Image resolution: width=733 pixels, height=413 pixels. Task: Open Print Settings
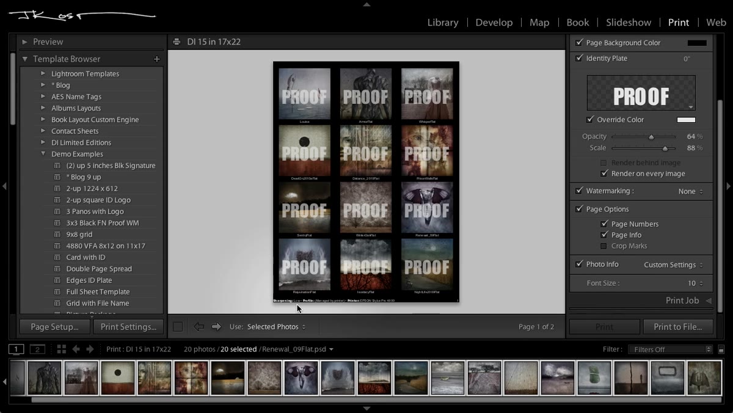point(128,327)
